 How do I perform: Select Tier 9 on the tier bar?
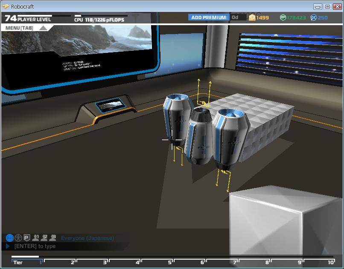287,262
